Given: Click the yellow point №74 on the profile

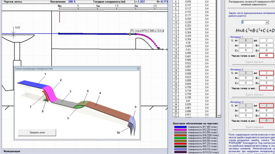Looking at the screenshot, I should [x=130, y=34].
